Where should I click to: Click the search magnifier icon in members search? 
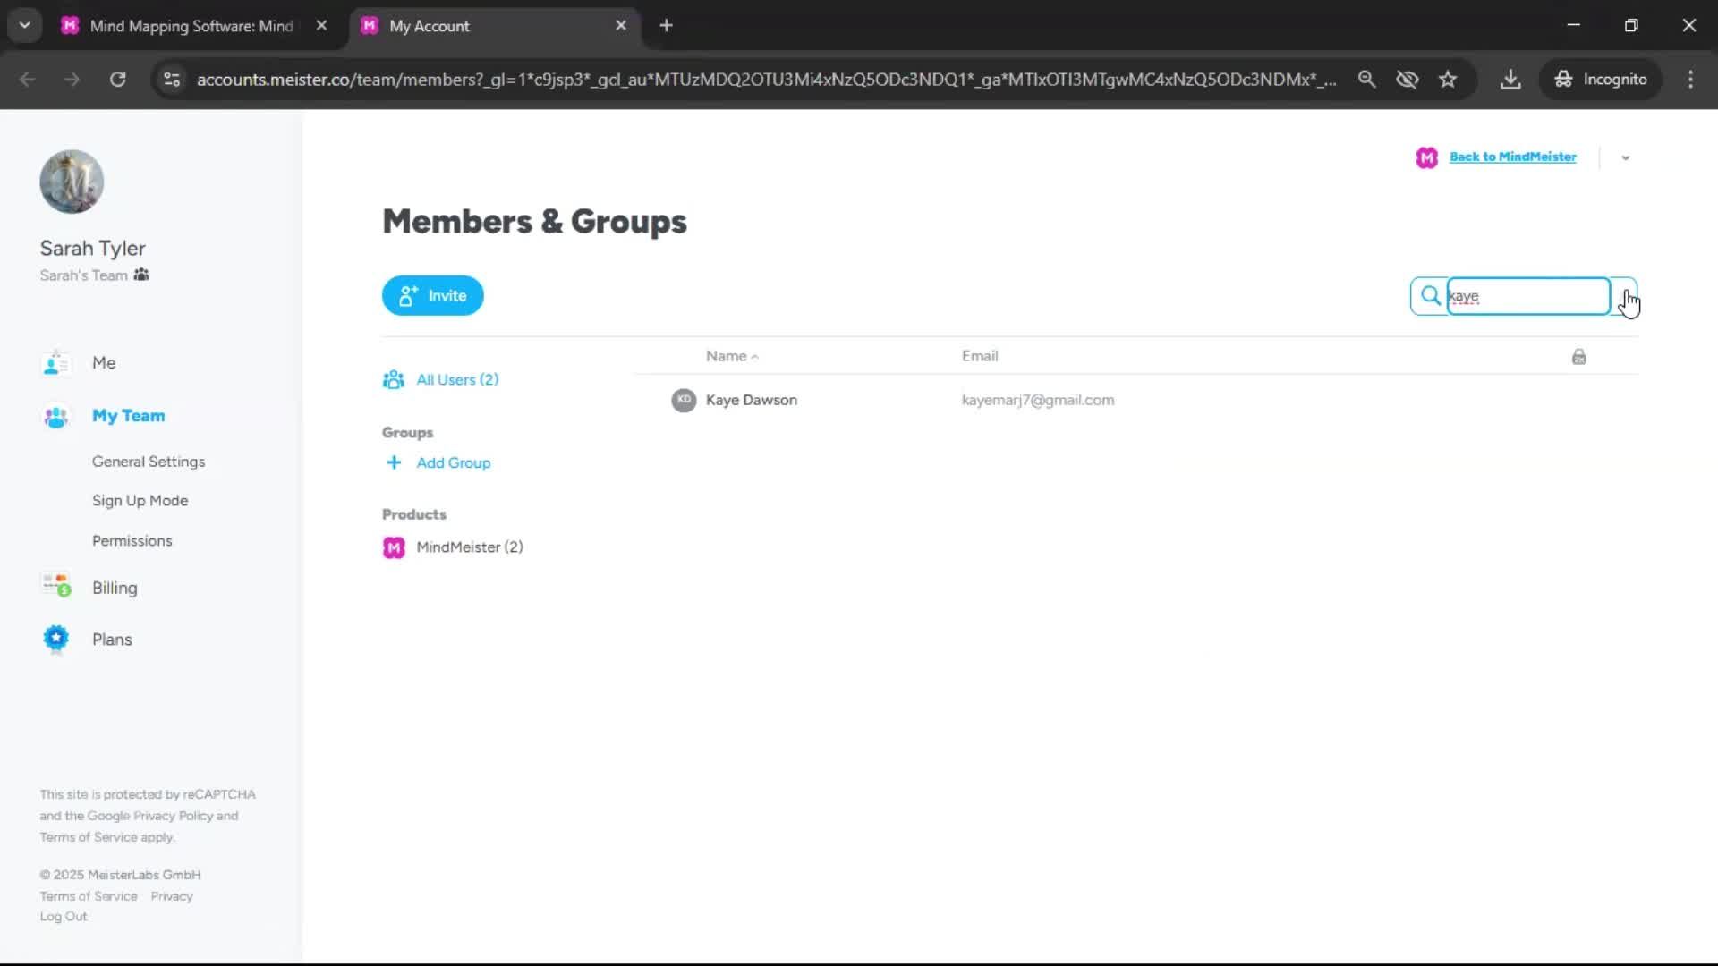pyautogui.click(x=1430, y=296)
